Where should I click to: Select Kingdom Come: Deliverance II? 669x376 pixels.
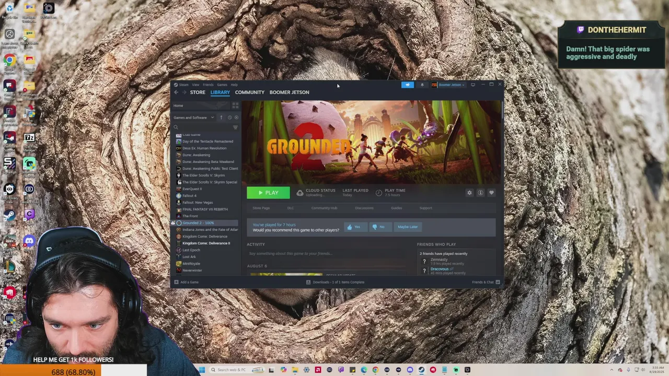(x=206, y=243)
